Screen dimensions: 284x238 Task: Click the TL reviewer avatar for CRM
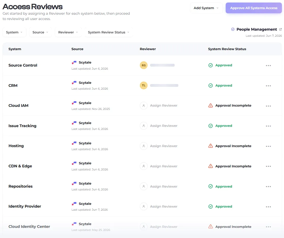click(x=144, y=85)
